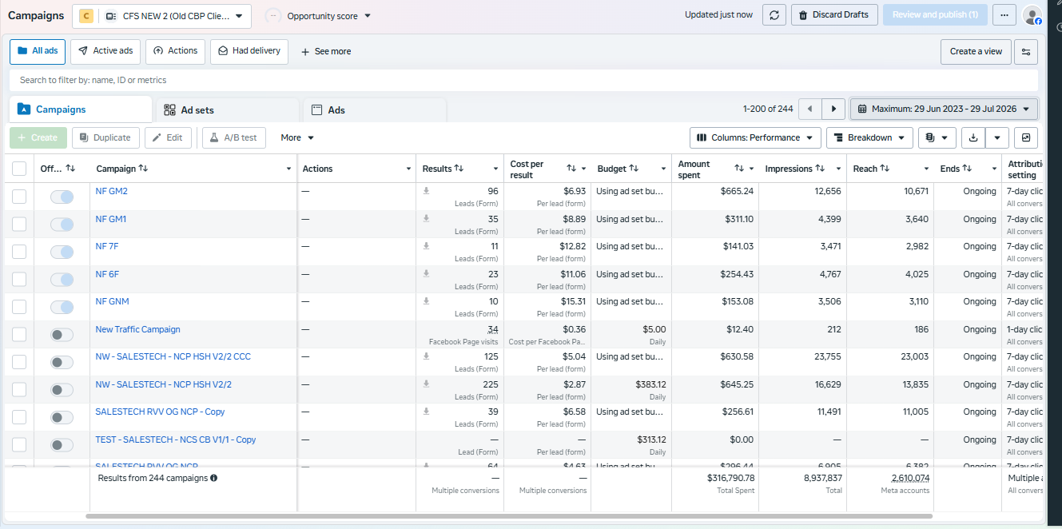The height and width of the screenshot is (529, 1062).
Task: Open the three-dot more options button
Action: tap(1004, 15)
